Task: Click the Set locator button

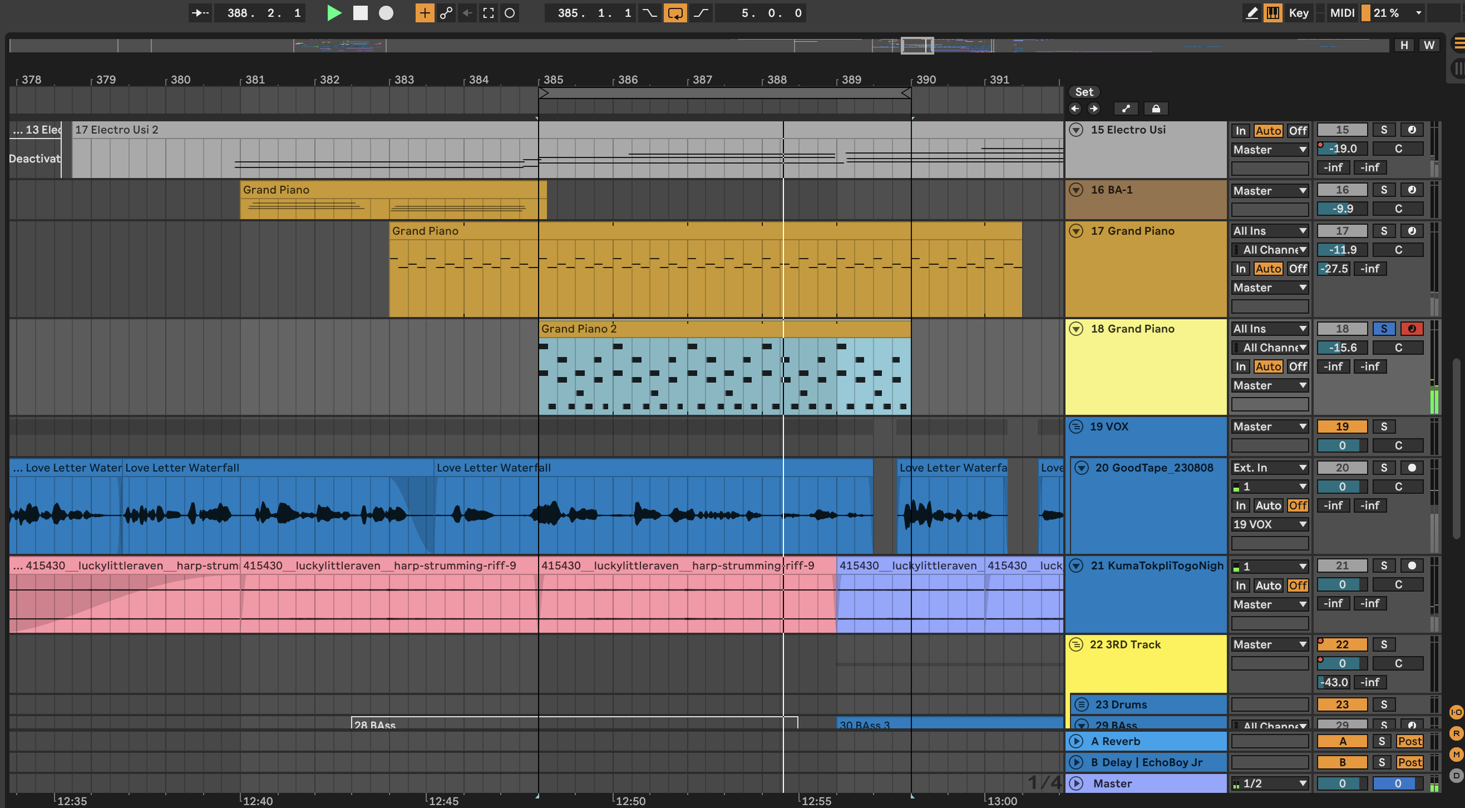Action: (x=1084, y=92)
